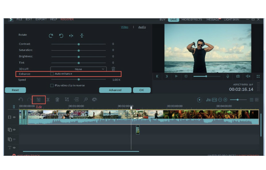The image size is (266, 170).
Task: Check Play video clip in reverse
Action: coord(52,85)
